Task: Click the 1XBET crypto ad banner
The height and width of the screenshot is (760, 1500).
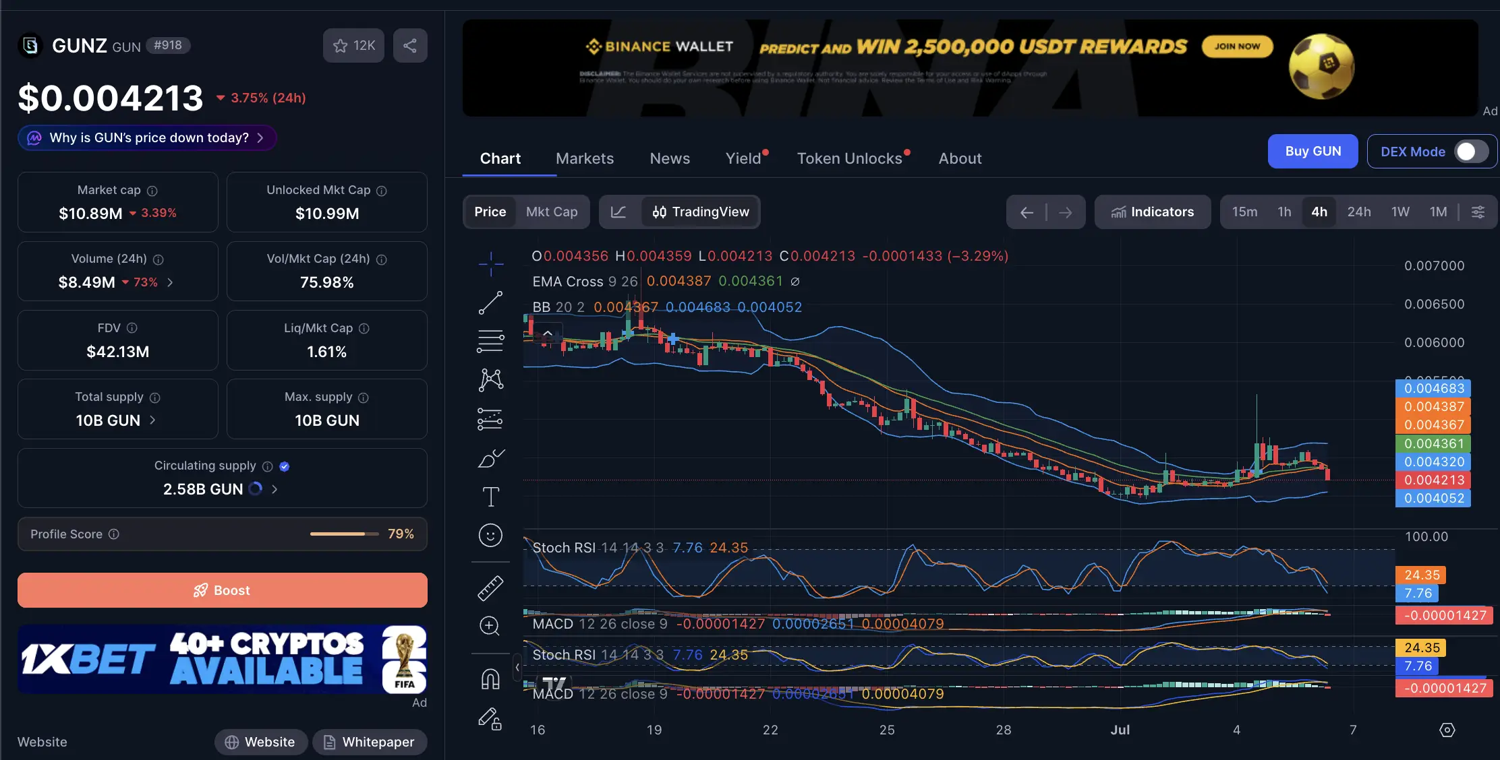Action: tap(223, 660)
